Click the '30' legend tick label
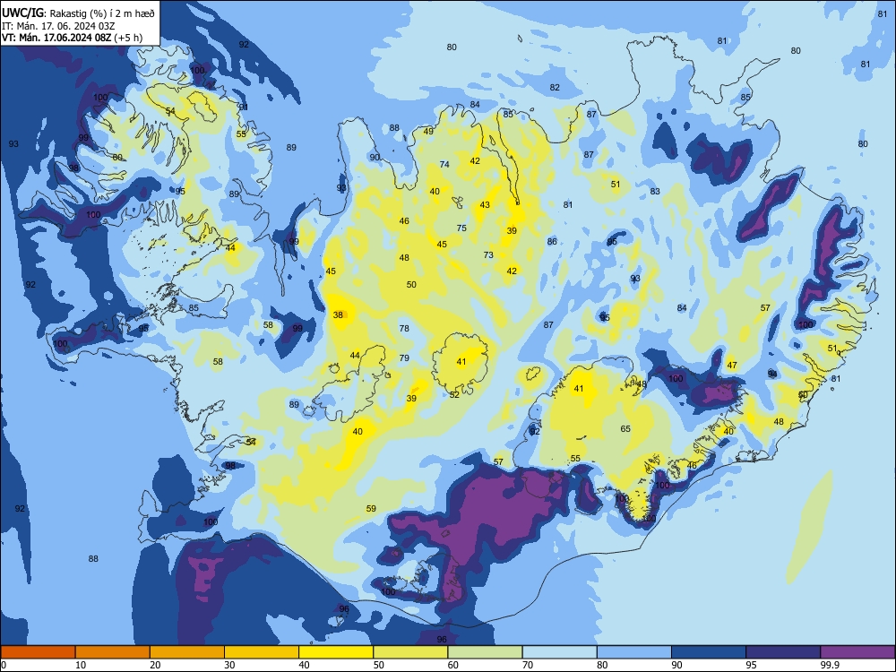Viewport: 896px width, 672px height. [x=229, y=665]
